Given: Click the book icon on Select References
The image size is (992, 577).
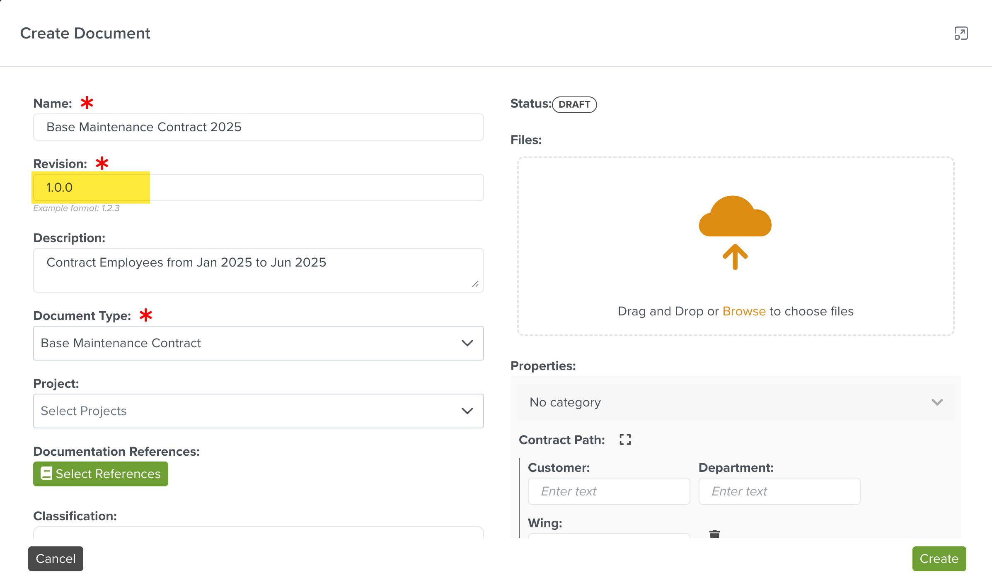Looking at the screenshot, I should (x=46, y=474).
